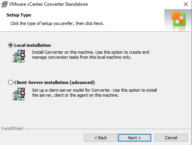192x145 pixels.
Task: Select the Local installation radio button
Action: click(x=10, y=45)
